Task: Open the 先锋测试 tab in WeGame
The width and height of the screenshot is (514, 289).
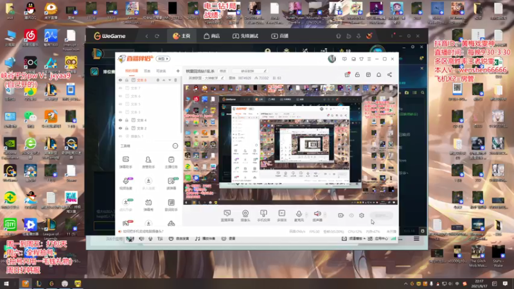Action: (x=245, y=36)
